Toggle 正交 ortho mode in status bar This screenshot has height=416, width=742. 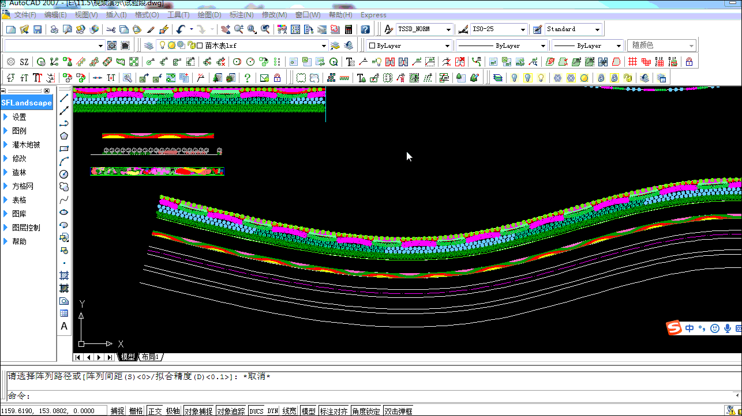(x=155, y=411)
